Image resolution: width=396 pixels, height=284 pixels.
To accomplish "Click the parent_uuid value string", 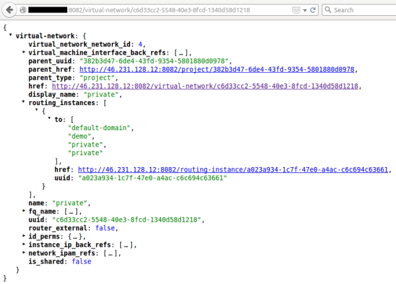I will click(x=154, y=61).
